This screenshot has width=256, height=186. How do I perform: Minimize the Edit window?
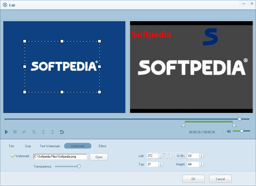click(244, 3)
